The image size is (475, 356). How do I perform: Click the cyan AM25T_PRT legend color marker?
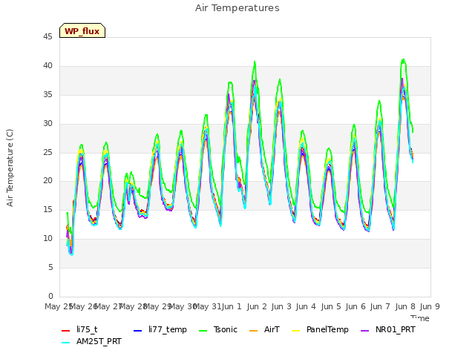coord(66,343)
